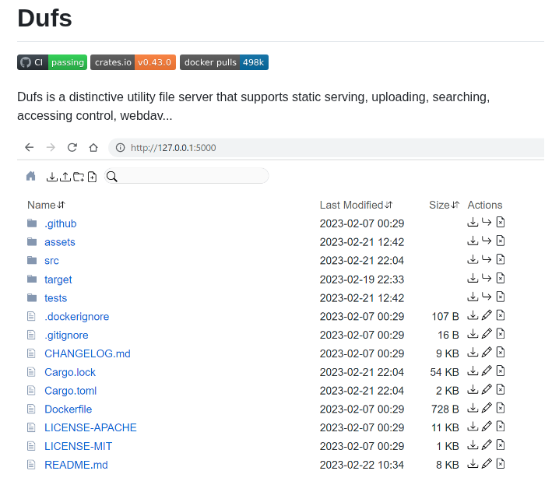The width and height of the screenshot is (559, 485).
Task: Open LICENSE-APACHE link
Action: [90, 427]
